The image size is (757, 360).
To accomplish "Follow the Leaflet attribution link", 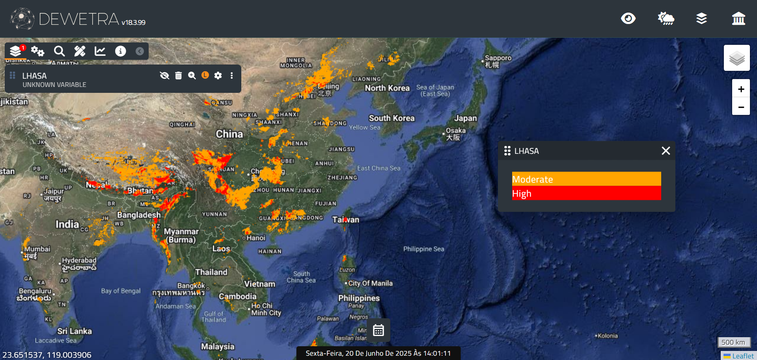I will 742,356.
